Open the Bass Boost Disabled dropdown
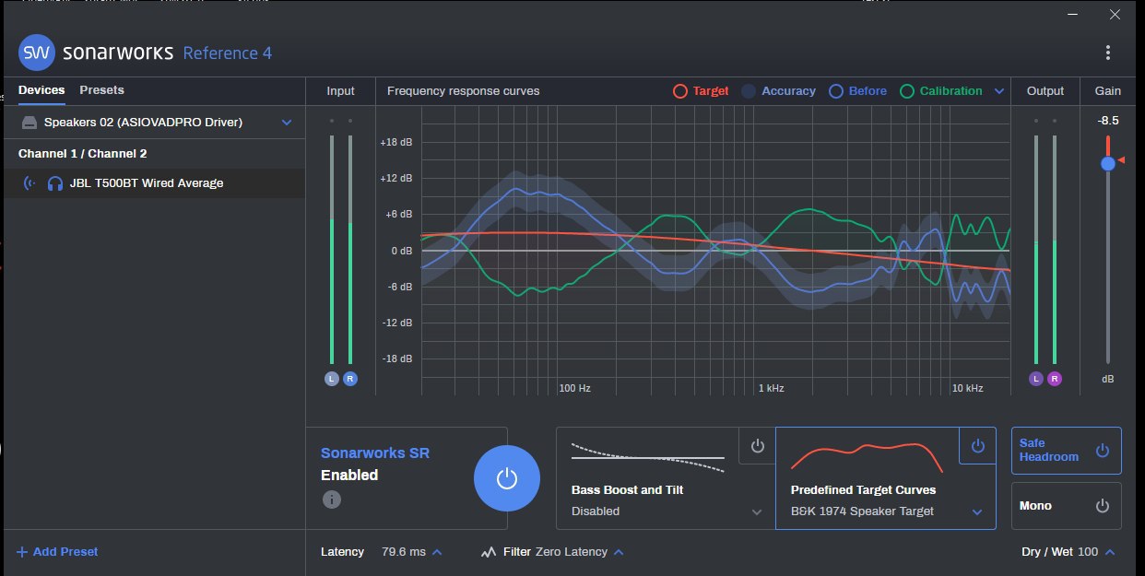This screenshot has height=576, width=1145. tap(757, 511)
